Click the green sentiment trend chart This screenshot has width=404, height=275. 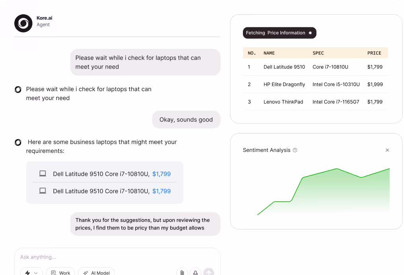click(323, 192)
